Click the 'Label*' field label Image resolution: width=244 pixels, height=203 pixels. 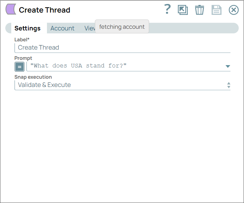(22, 40)
